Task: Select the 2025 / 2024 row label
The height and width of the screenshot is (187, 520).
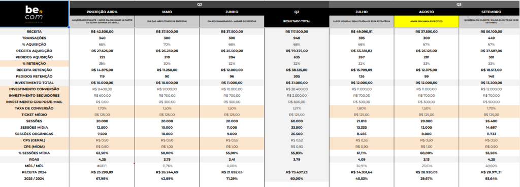Action: pos(35,179)
